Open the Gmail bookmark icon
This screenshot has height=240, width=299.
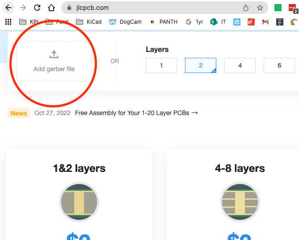[x=265, y=22]
